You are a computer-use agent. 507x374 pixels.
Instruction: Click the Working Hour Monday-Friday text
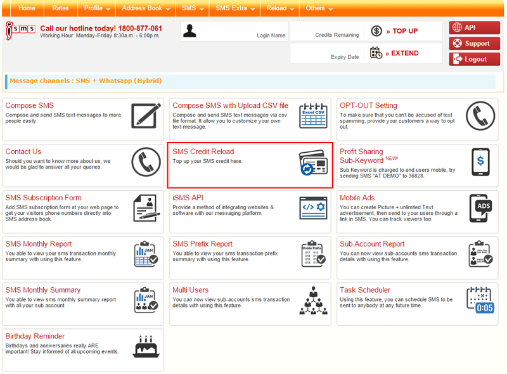pyautogui.click(x=100, y=35)
